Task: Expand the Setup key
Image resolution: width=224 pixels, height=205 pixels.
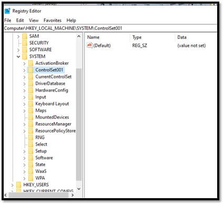Action: coord(24,151)
